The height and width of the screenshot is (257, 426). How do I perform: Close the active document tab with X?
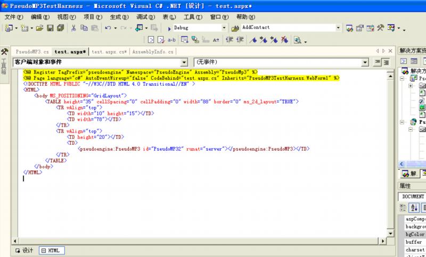[x=390, y=51]
